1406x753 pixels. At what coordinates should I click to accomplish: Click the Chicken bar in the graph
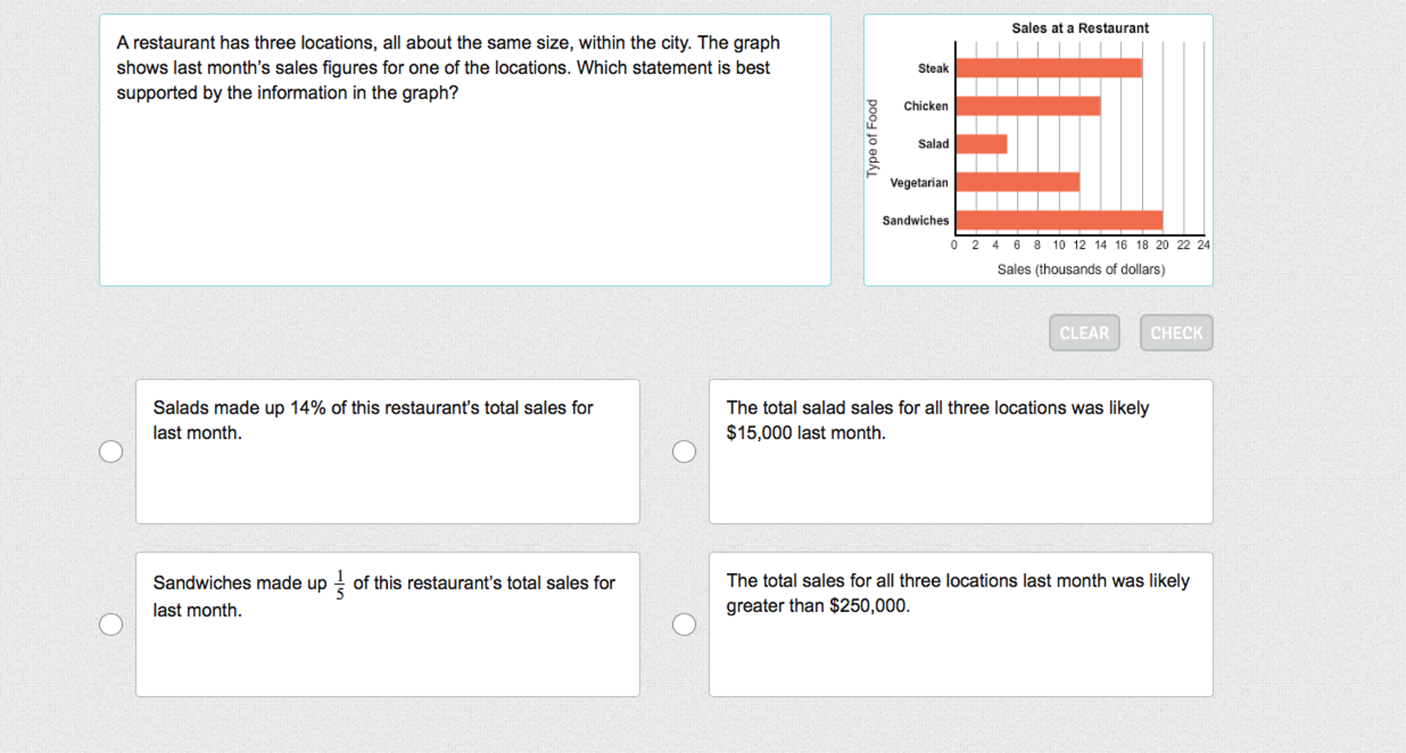click(x=1028, y=106)
